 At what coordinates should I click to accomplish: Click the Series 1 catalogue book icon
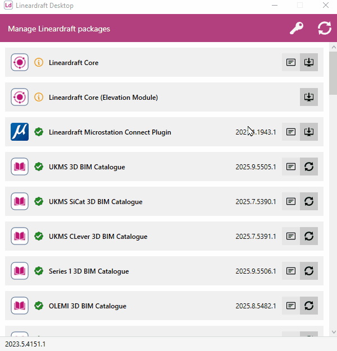tap(20, 271)
